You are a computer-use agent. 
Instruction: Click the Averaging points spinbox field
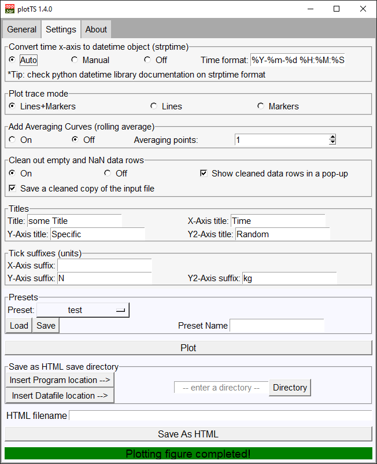[x=282, y=139]
